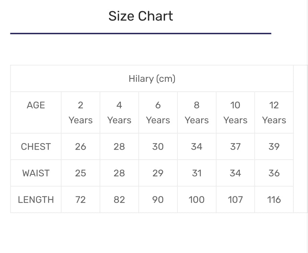Select the Hilary (cm) table header
Viewport: 308px width, 253px height.
pos(152,79)
